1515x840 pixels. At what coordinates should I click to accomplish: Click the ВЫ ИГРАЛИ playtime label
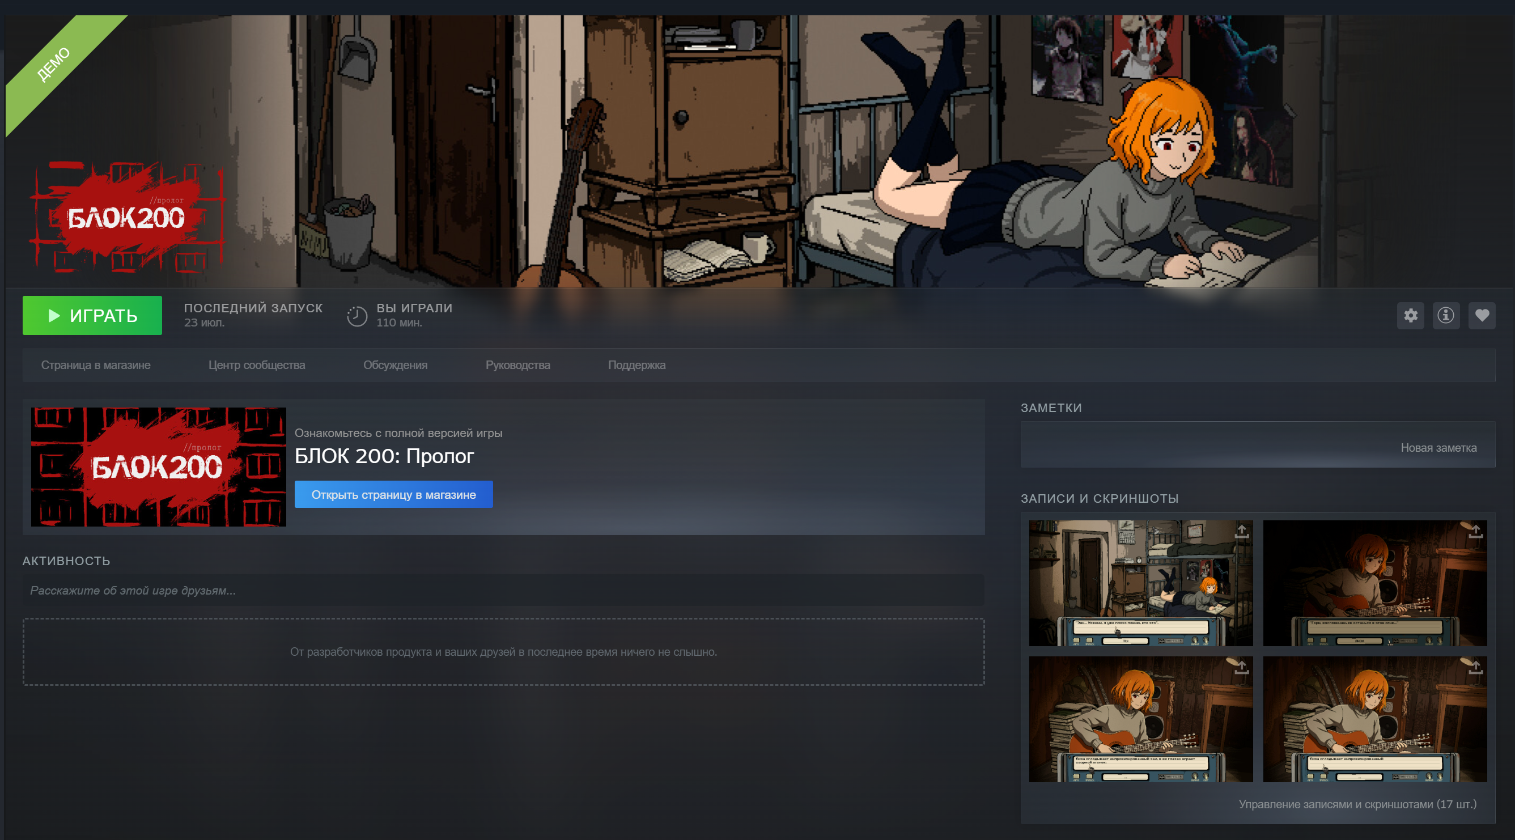415,308
